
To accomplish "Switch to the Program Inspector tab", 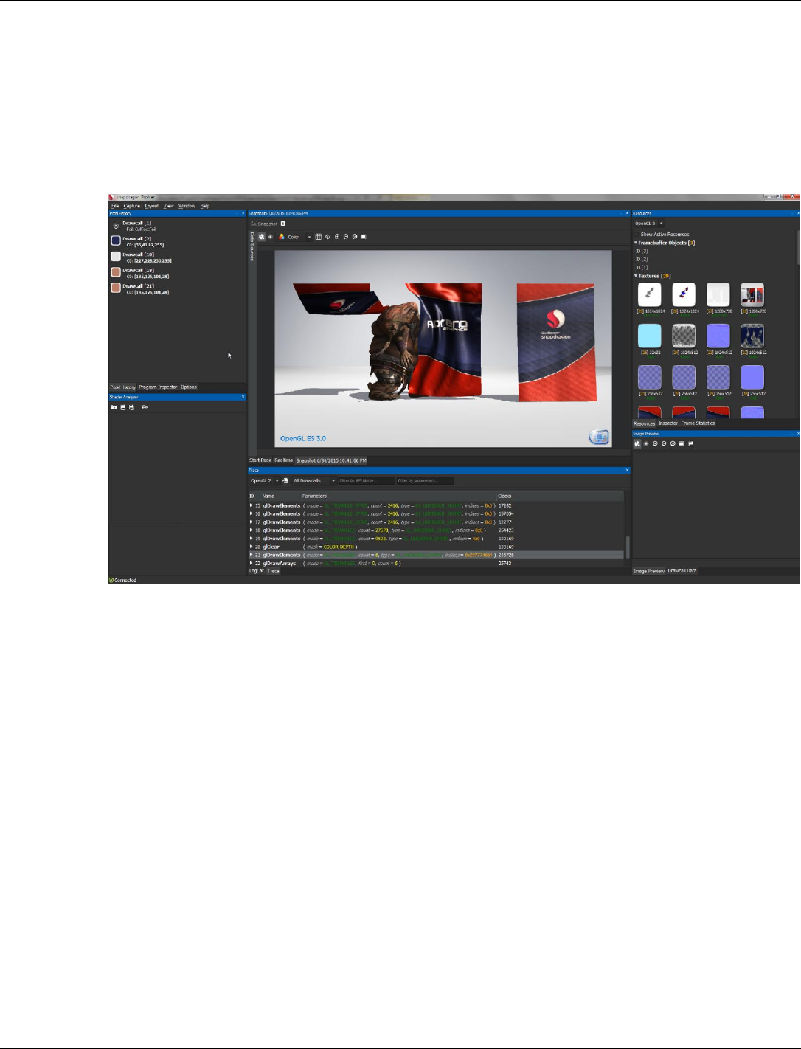I will [x=158, y=387].
